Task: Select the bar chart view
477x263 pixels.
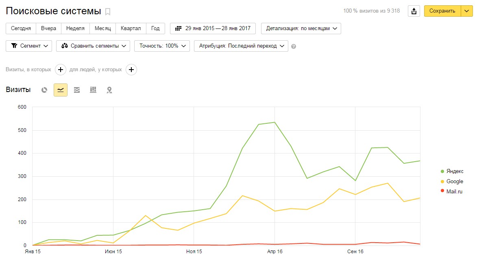Action: (x=93, y=90)
